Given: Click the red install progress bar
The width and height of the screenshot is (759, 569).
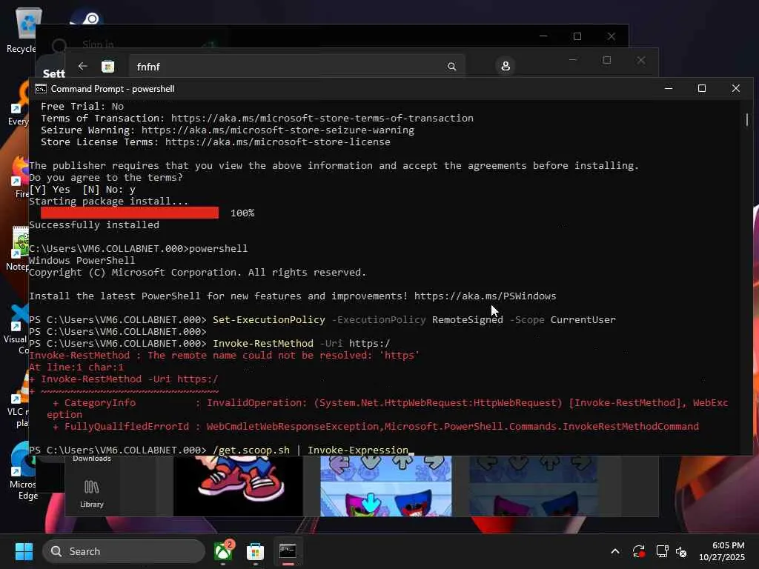Looking at the screenshot, I should point(130,213).
